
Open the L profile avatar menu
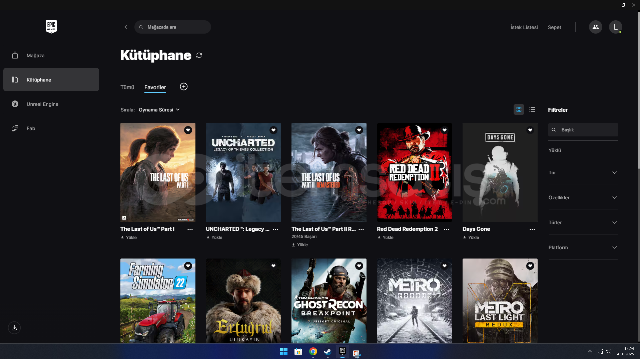(x=616, y=27)
